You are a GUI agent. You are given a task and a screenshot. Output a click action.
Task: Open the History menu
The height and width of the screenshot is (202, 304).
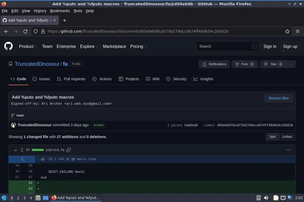tap(40, 11)
